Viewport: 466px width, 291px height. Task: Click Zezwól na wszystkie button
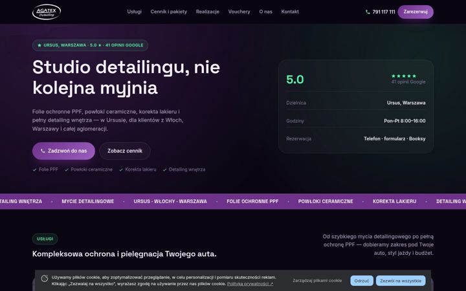click(401, 281)
